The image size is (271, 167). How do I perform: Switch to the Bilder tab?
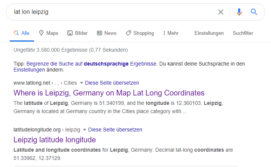(77, 33)
